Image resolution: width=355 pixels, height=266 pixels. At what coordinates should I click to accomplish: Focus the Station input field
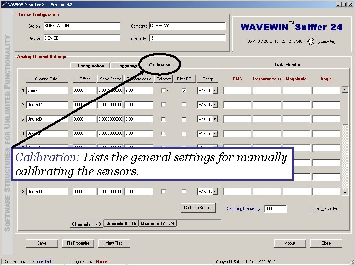(x=82, y=26)
